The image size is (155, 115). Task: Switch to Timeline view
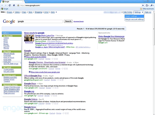tap(7, 81)
